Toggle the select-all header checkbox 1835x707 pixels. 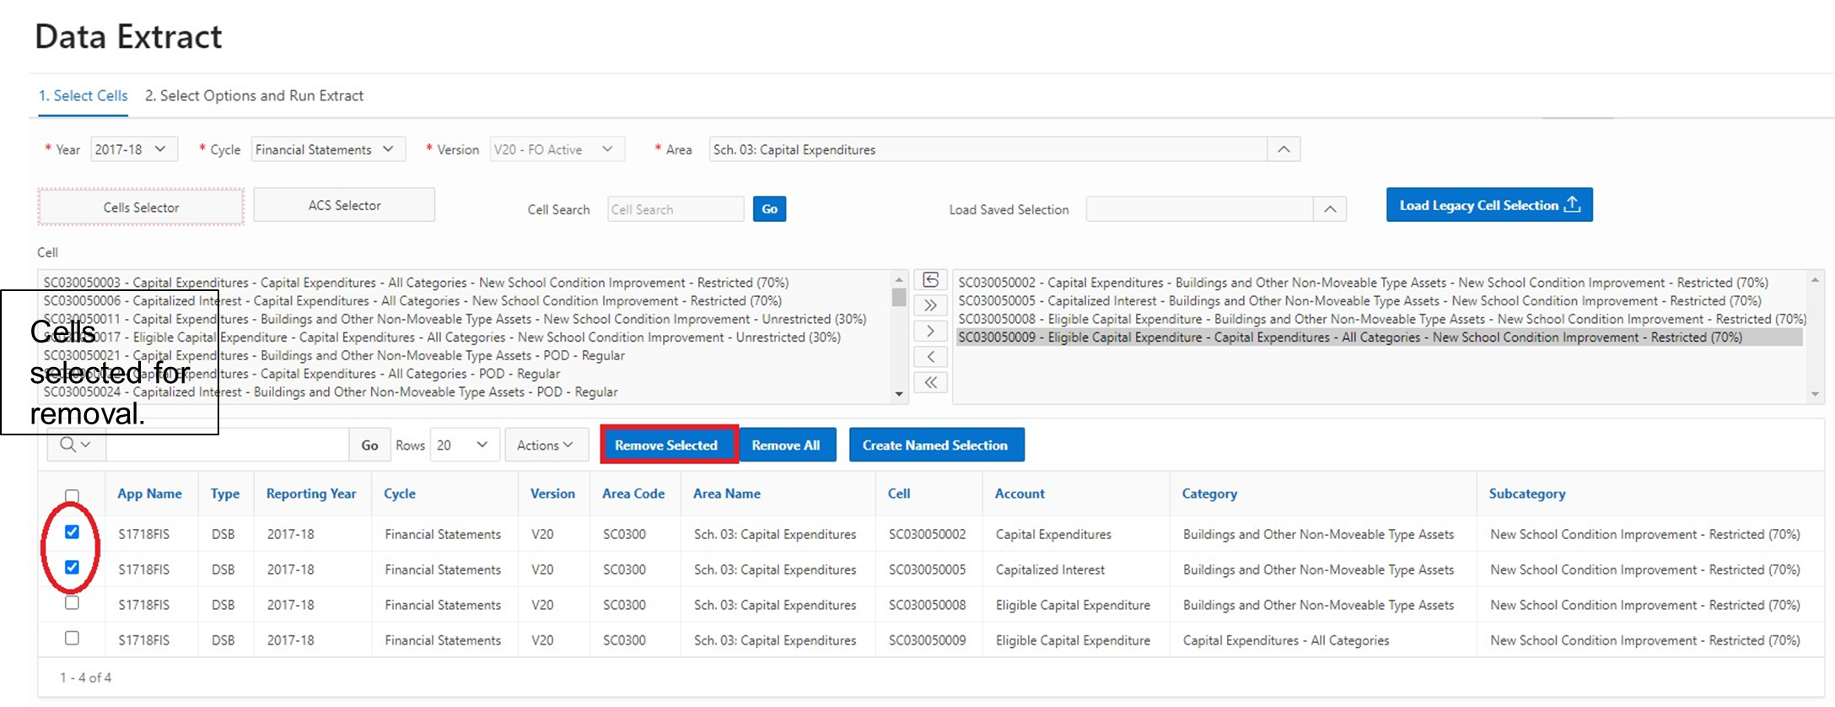coord(73,496)
